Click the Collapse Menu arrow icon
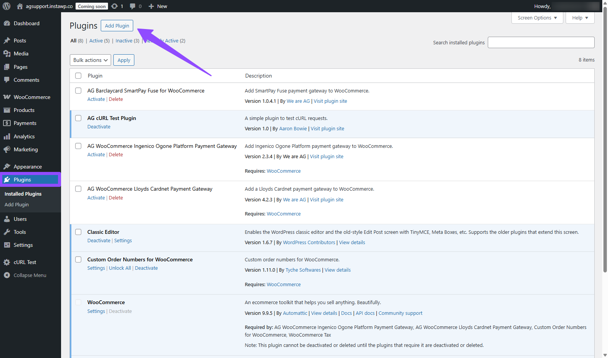608x358 pixels. tap(7, 275)
